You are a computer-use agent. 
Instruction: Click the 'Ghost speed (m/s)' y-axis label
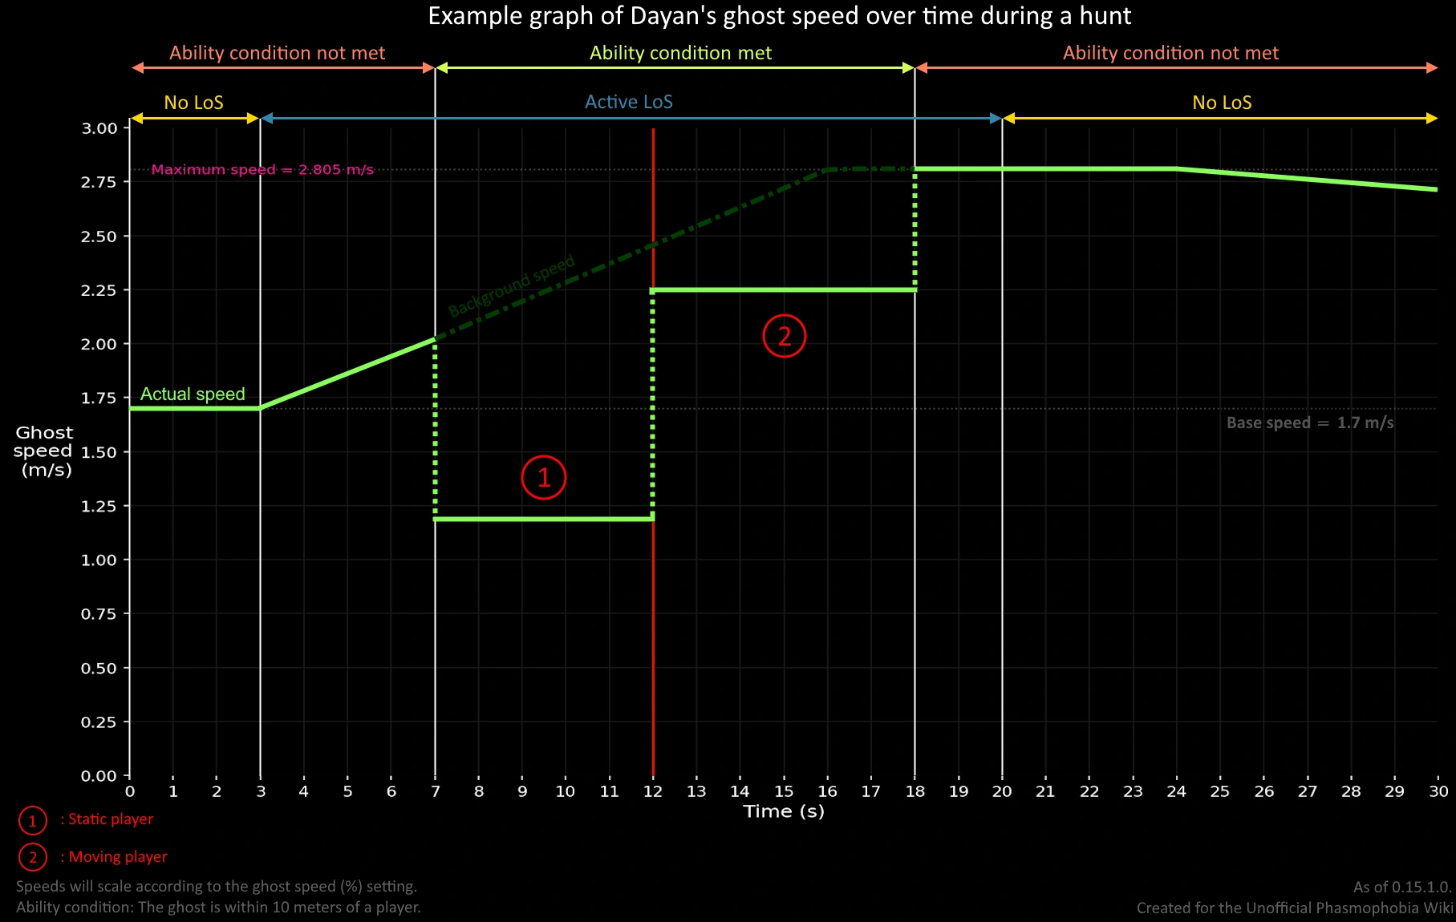pyautogui.click(x=44, y=451)
